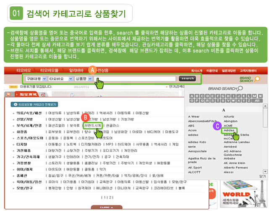Select A Wear brand in list
The image size is (270, 211).
(x=194, y=117)
